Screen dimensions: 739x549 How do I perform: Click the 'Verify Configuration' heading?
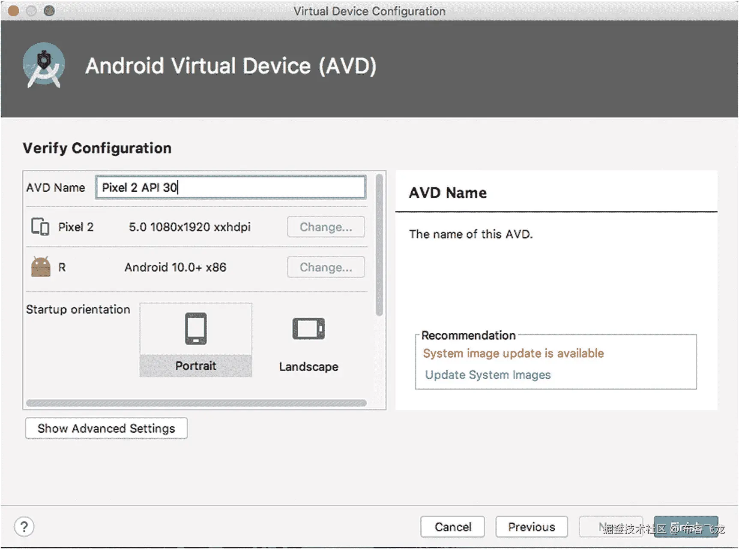click(x=97, y=148)
